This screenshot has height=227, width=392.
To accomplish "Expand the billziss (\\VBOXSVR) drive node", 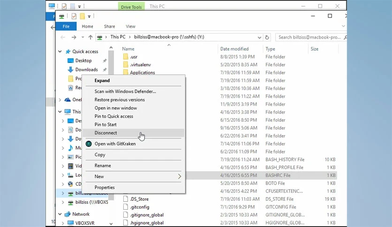I will [63, 202].
